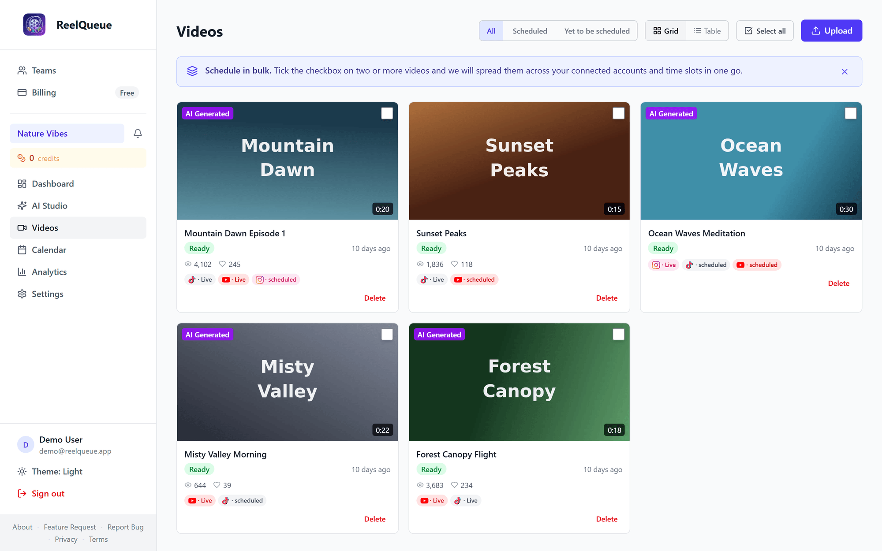Click the Upload button

pyautogui.click(x=831, y=30)
